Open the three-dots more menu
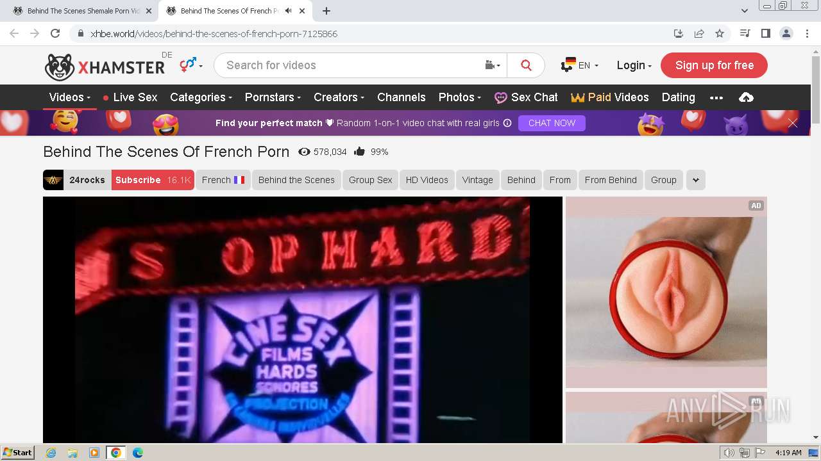The height and width of the screenshot is (461, 821). click(716, 97)
